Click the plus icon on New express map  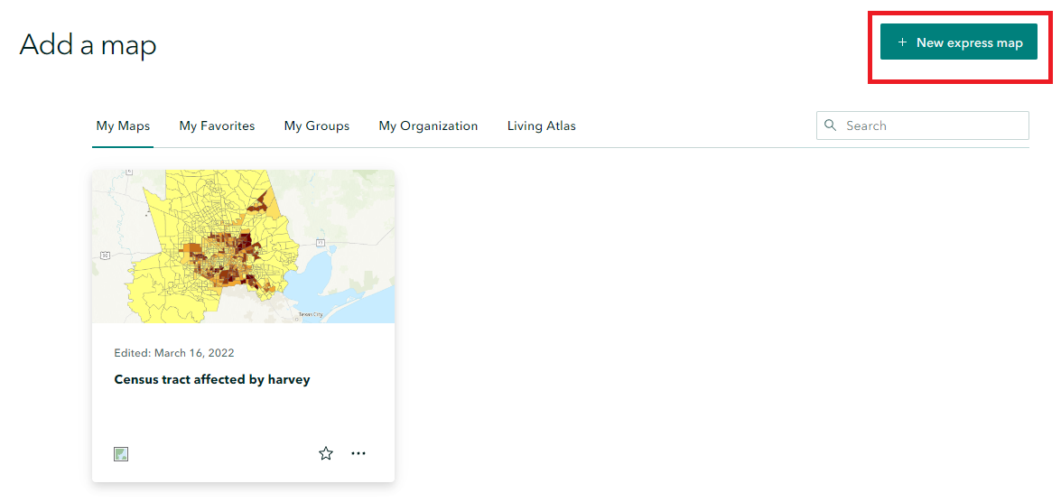coord(902,42)
